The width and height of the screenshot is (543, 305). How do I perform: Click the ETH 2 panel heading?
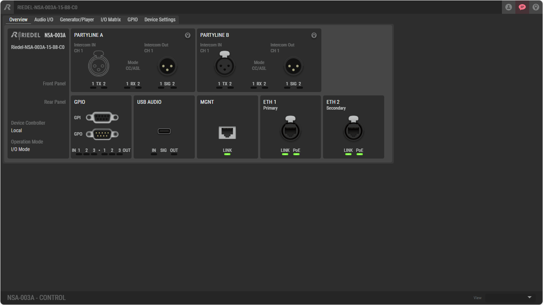coord(333,102)
